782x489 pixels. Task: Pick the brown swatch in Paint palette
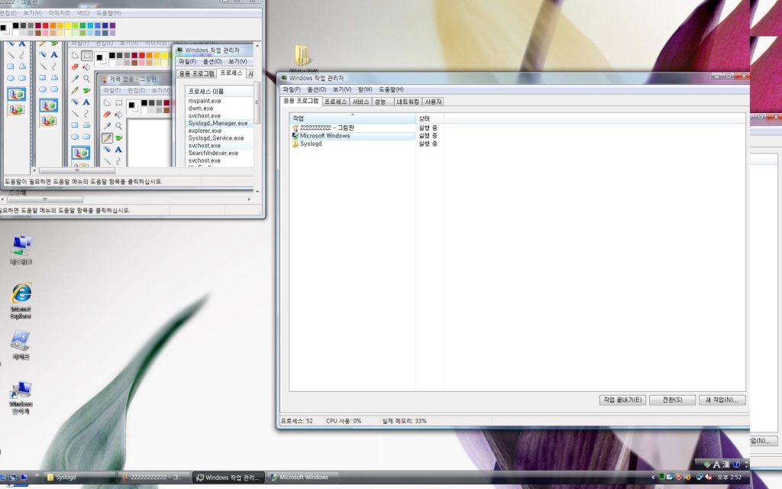click(38, 33)
